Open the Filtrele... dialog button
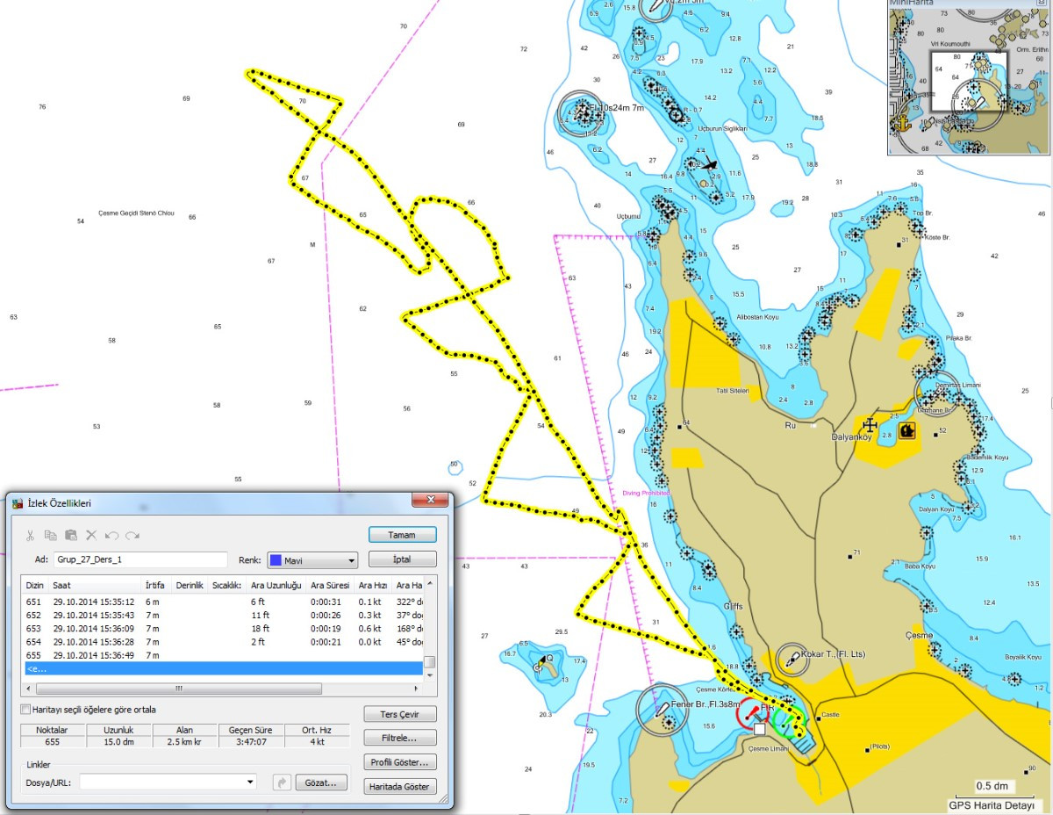 click(399, 738)
